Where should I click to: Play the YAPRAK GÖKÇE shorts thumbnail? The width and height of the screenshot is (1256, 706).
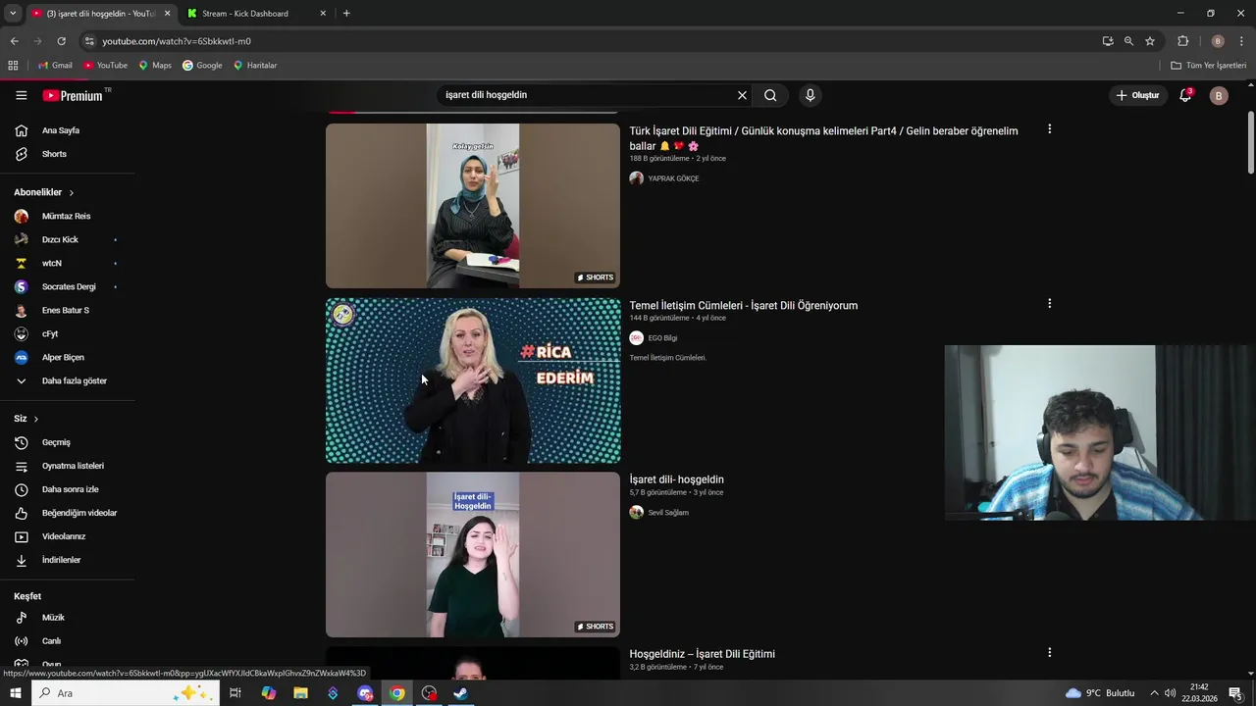point(473,206)
